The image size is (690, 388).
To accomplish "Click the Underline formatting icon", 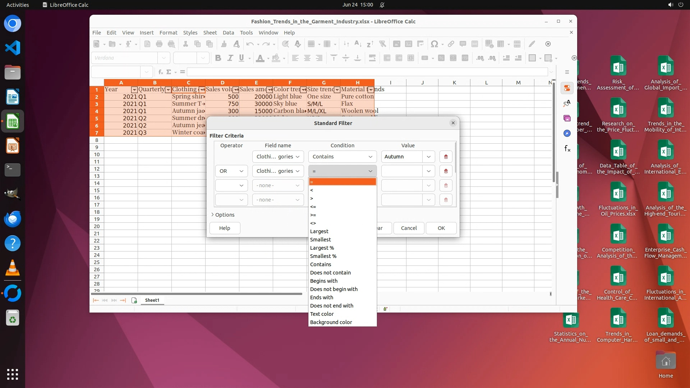I will 241,58.
